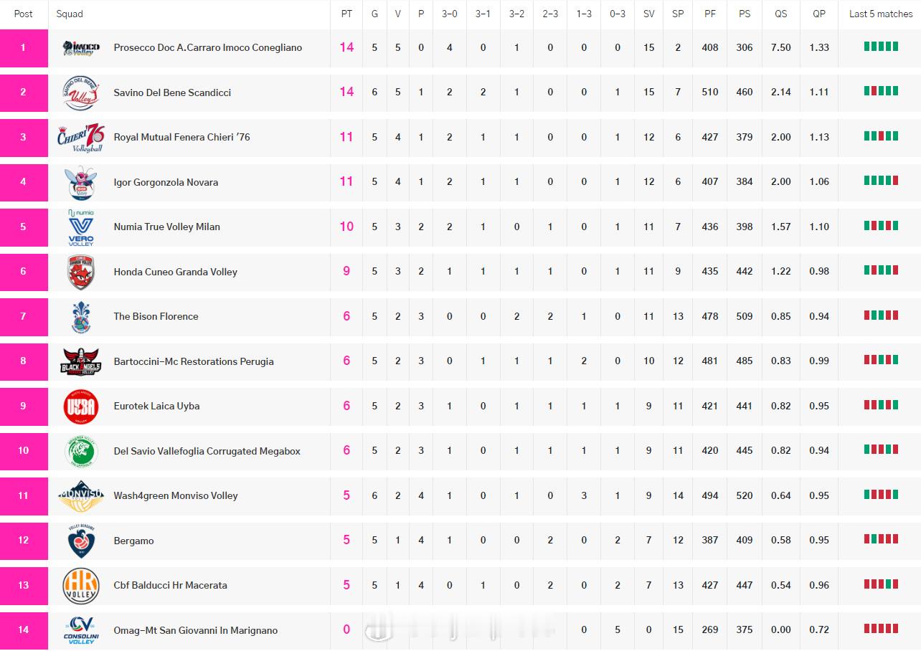Click the Consolini Volley logo
Screen dimensions: 921x651
click(81, 630)
